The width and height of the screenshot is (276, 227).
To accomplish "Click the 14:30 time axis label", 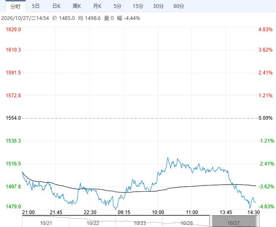I will coord(253,212).
